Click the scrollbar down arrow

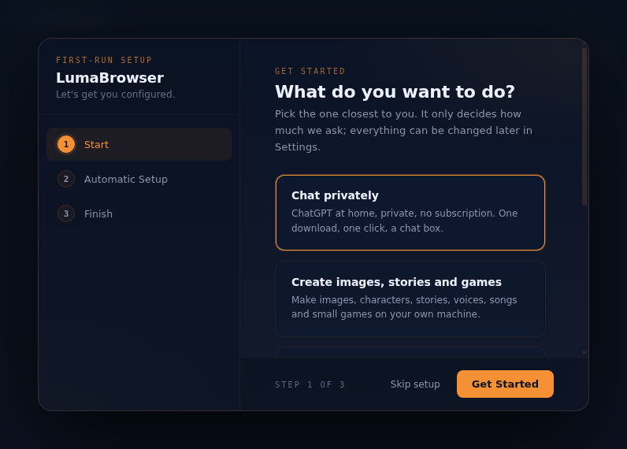(x=584, y=353)
